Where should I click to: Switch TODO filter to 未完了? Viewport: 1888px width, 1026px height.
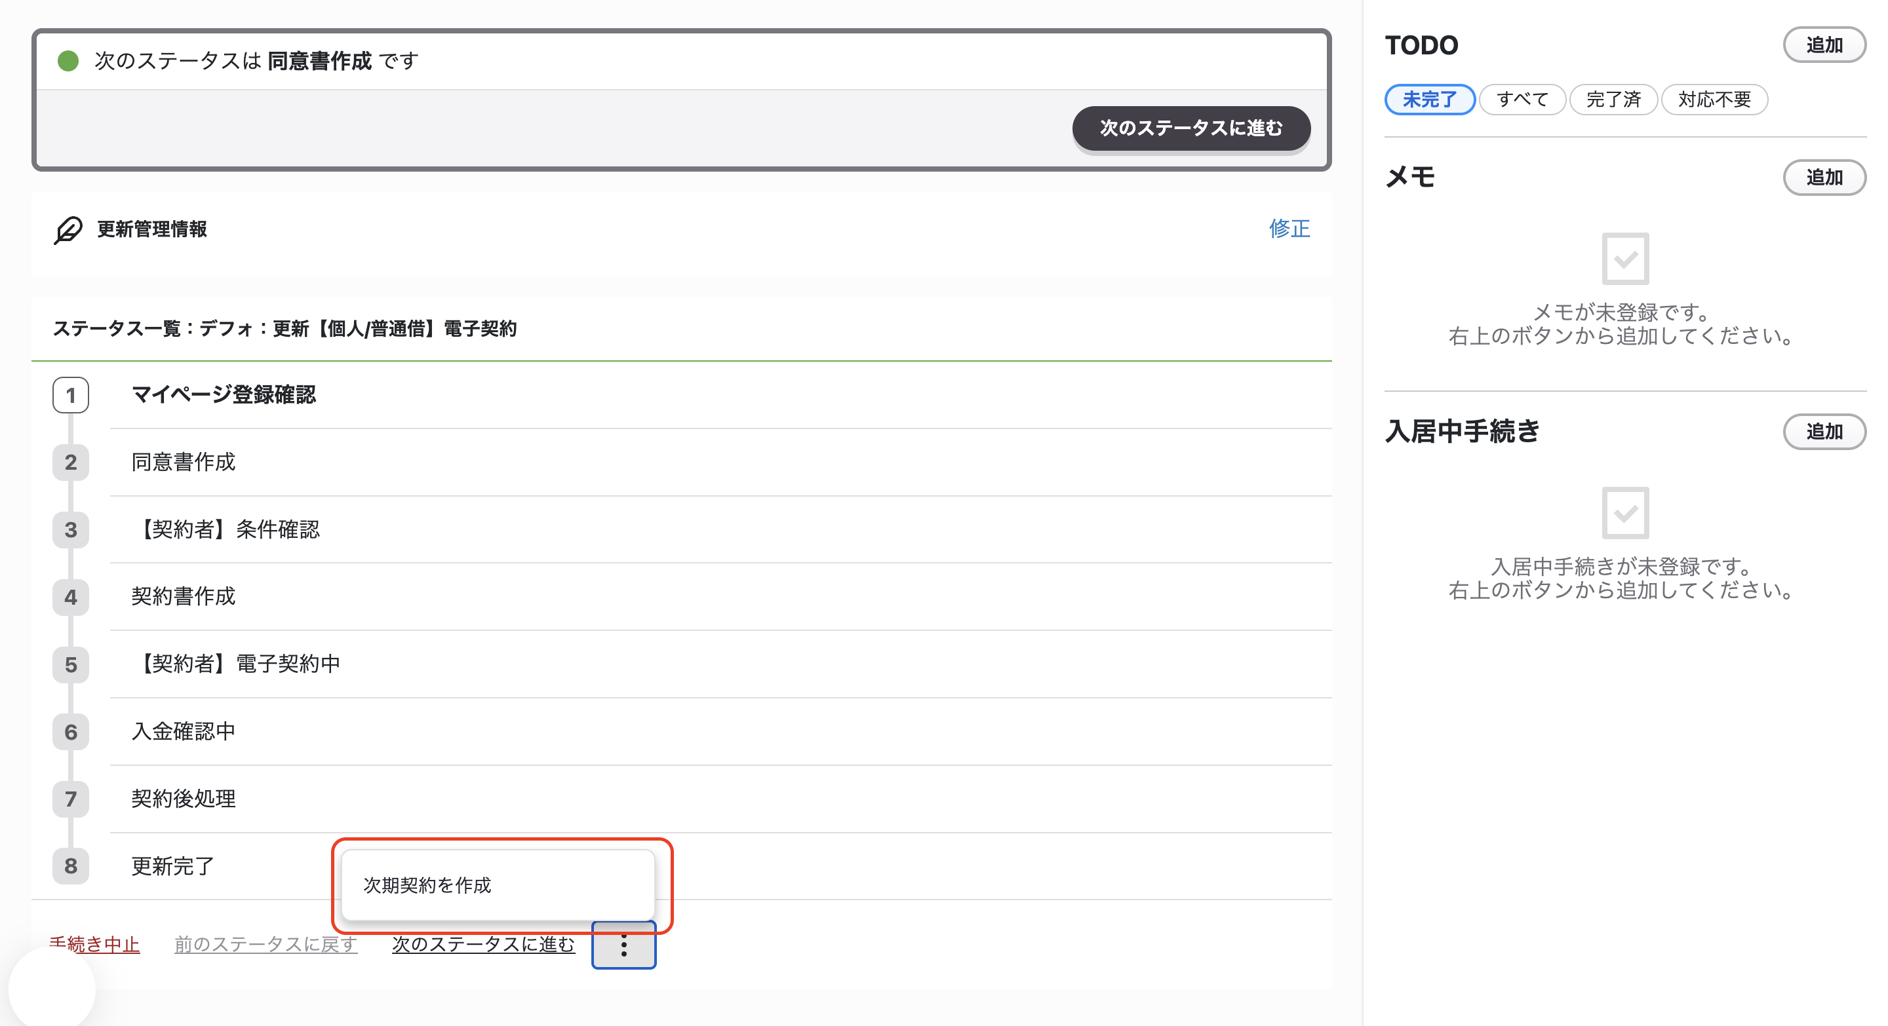[1429, 100]
